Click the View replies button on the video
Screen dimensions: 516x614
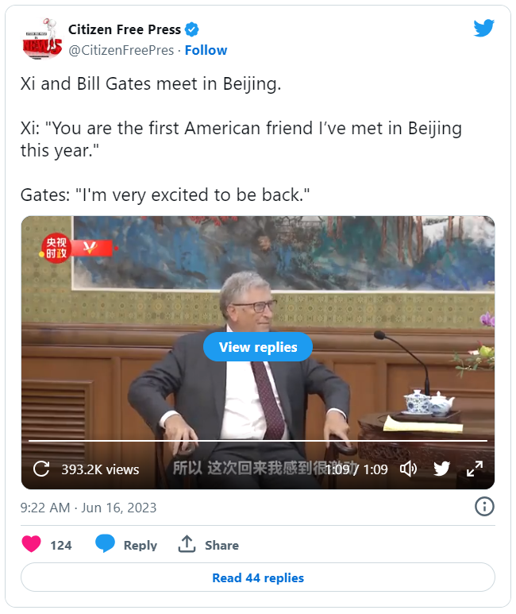tap(258, 347)
